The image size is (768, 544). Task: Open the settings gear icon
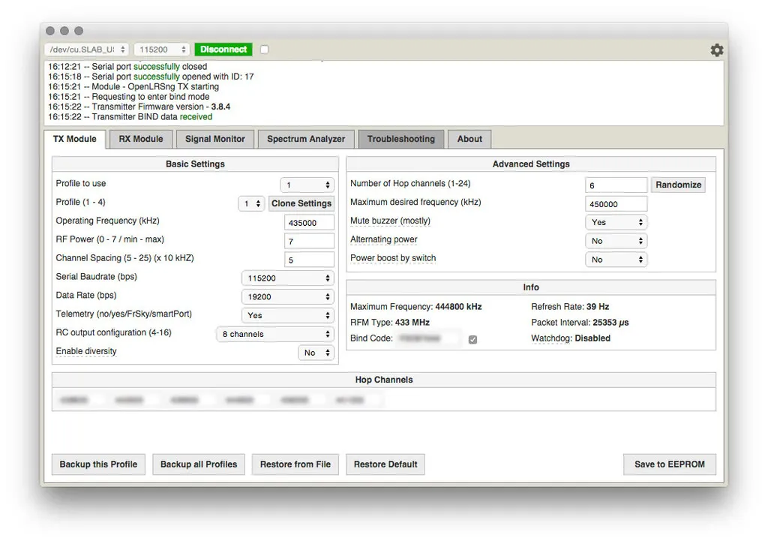[716, 50]
